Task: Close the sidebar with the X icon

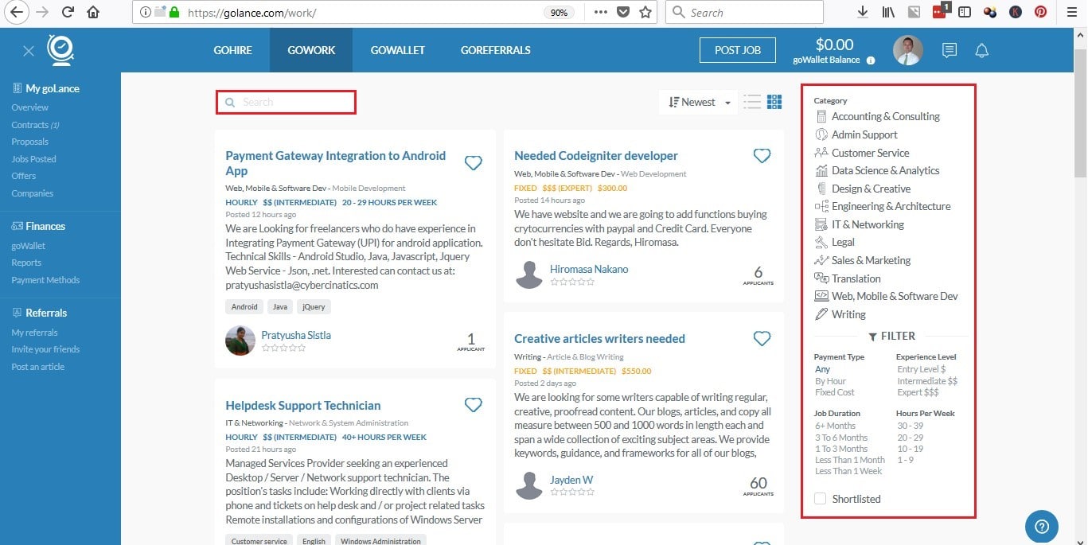Action: [x=29, y=51]
